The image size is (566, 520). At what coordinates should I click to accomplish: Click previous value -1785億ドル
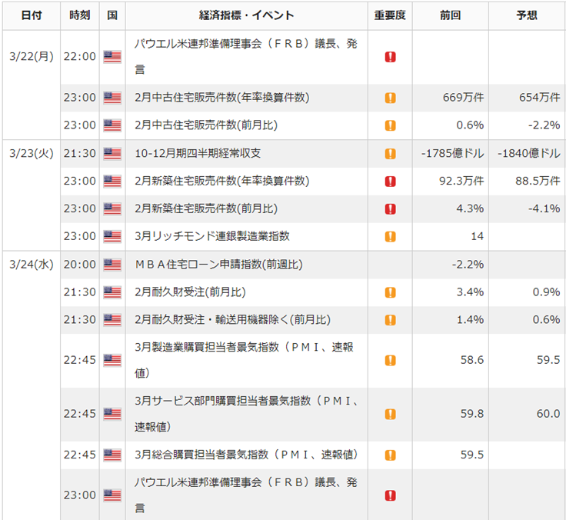pyautogui.click(x=453, y=153)
